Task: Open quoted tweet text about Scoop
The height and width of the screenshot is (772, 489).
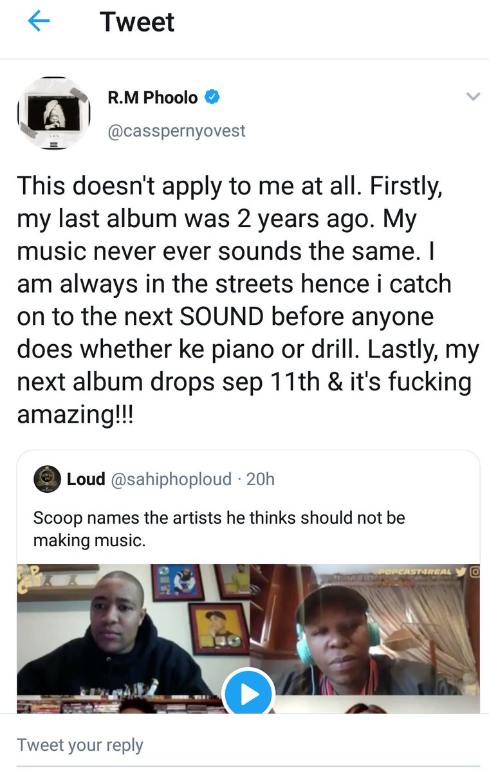Action: tap(219, 529)
